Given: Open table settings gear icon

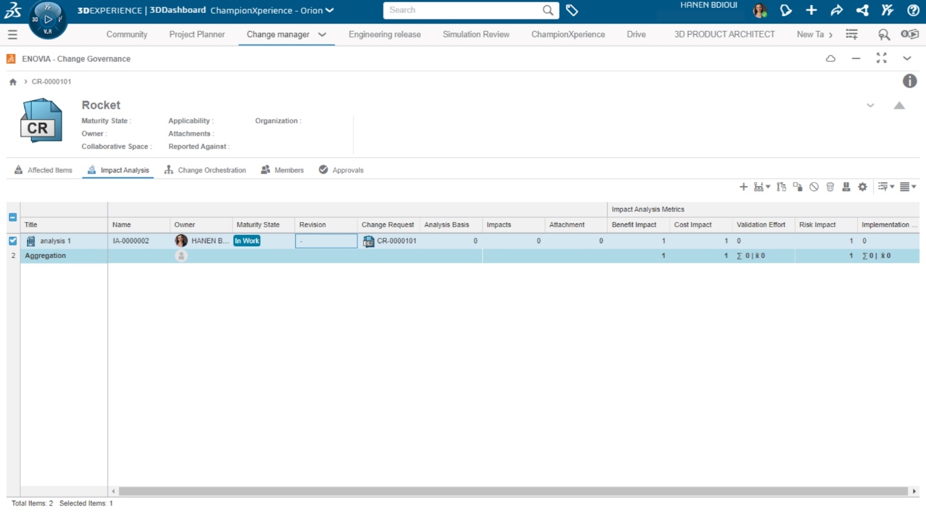Looking at the screenshot, I should (x=862, y=187).
